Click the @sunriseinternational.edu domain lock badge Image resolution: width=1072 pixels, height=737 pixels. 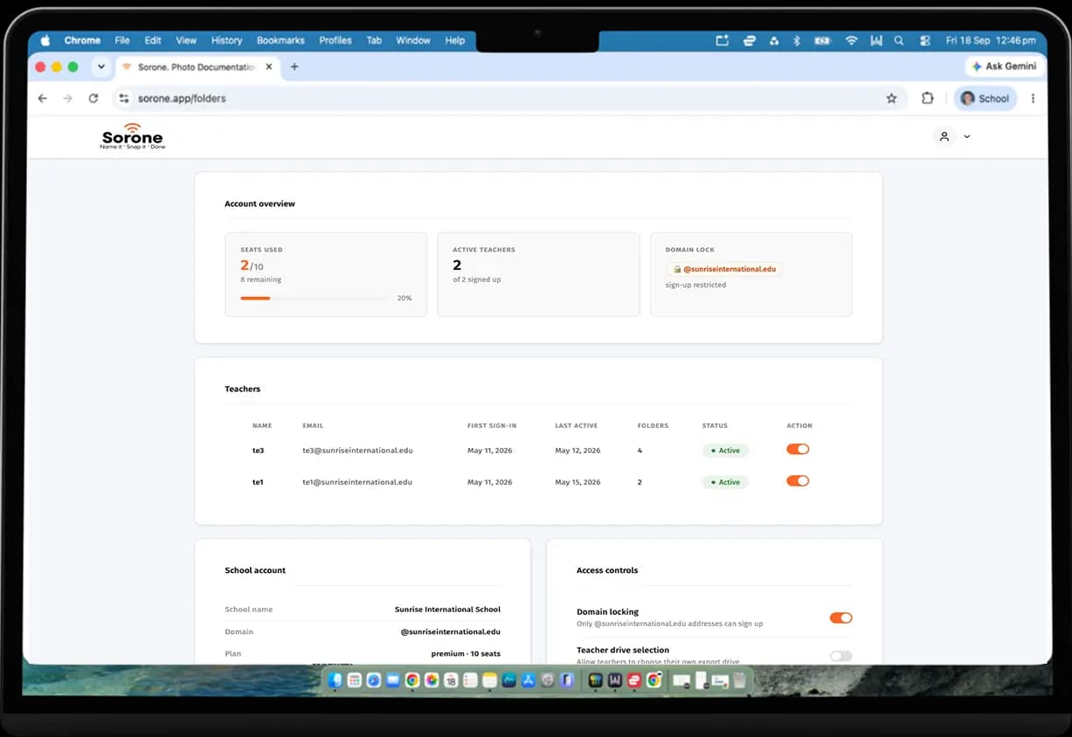724,269
